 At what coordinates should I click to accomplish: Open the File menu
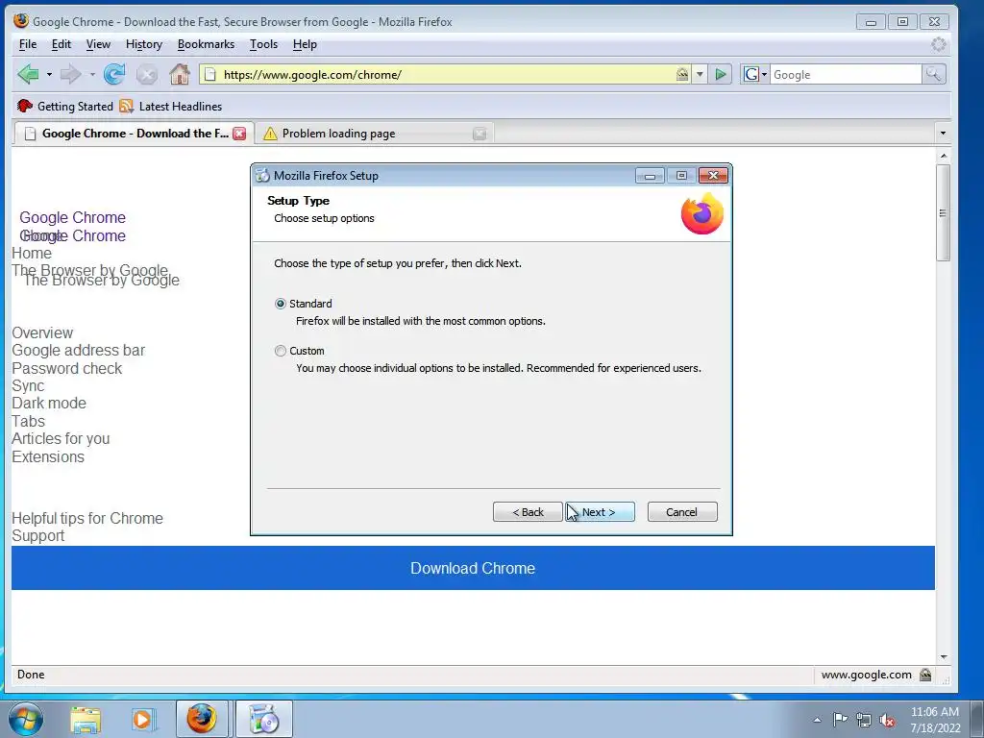pyautogui.click(x=28, y=44)
